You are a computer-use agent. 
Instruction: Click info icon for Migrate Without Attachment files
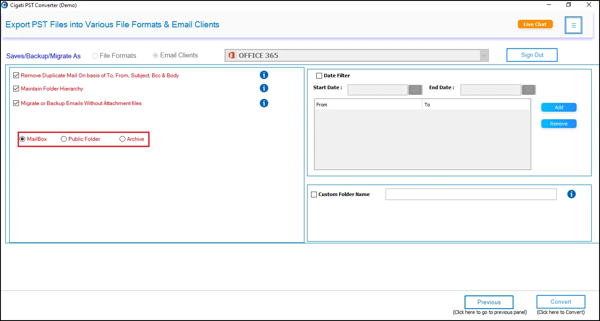coord(264,103)
